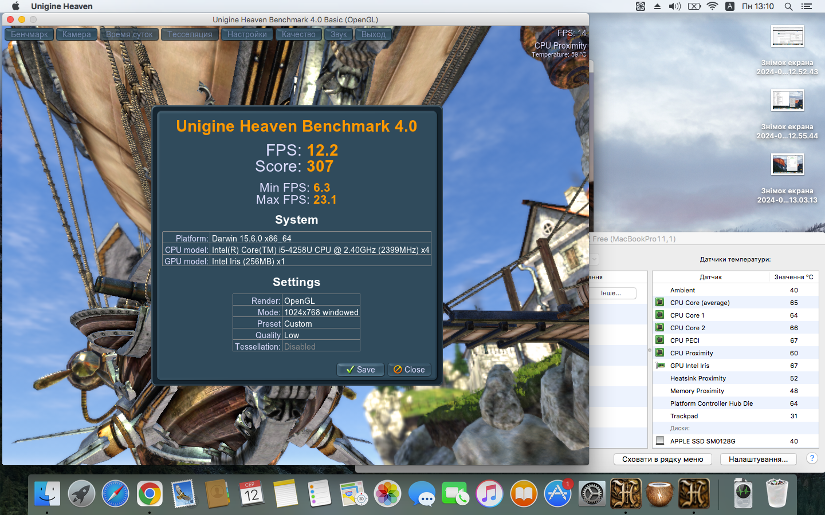825x515 pixels.
Task: Click Сховати в рядку меню button
Action: 663,459
